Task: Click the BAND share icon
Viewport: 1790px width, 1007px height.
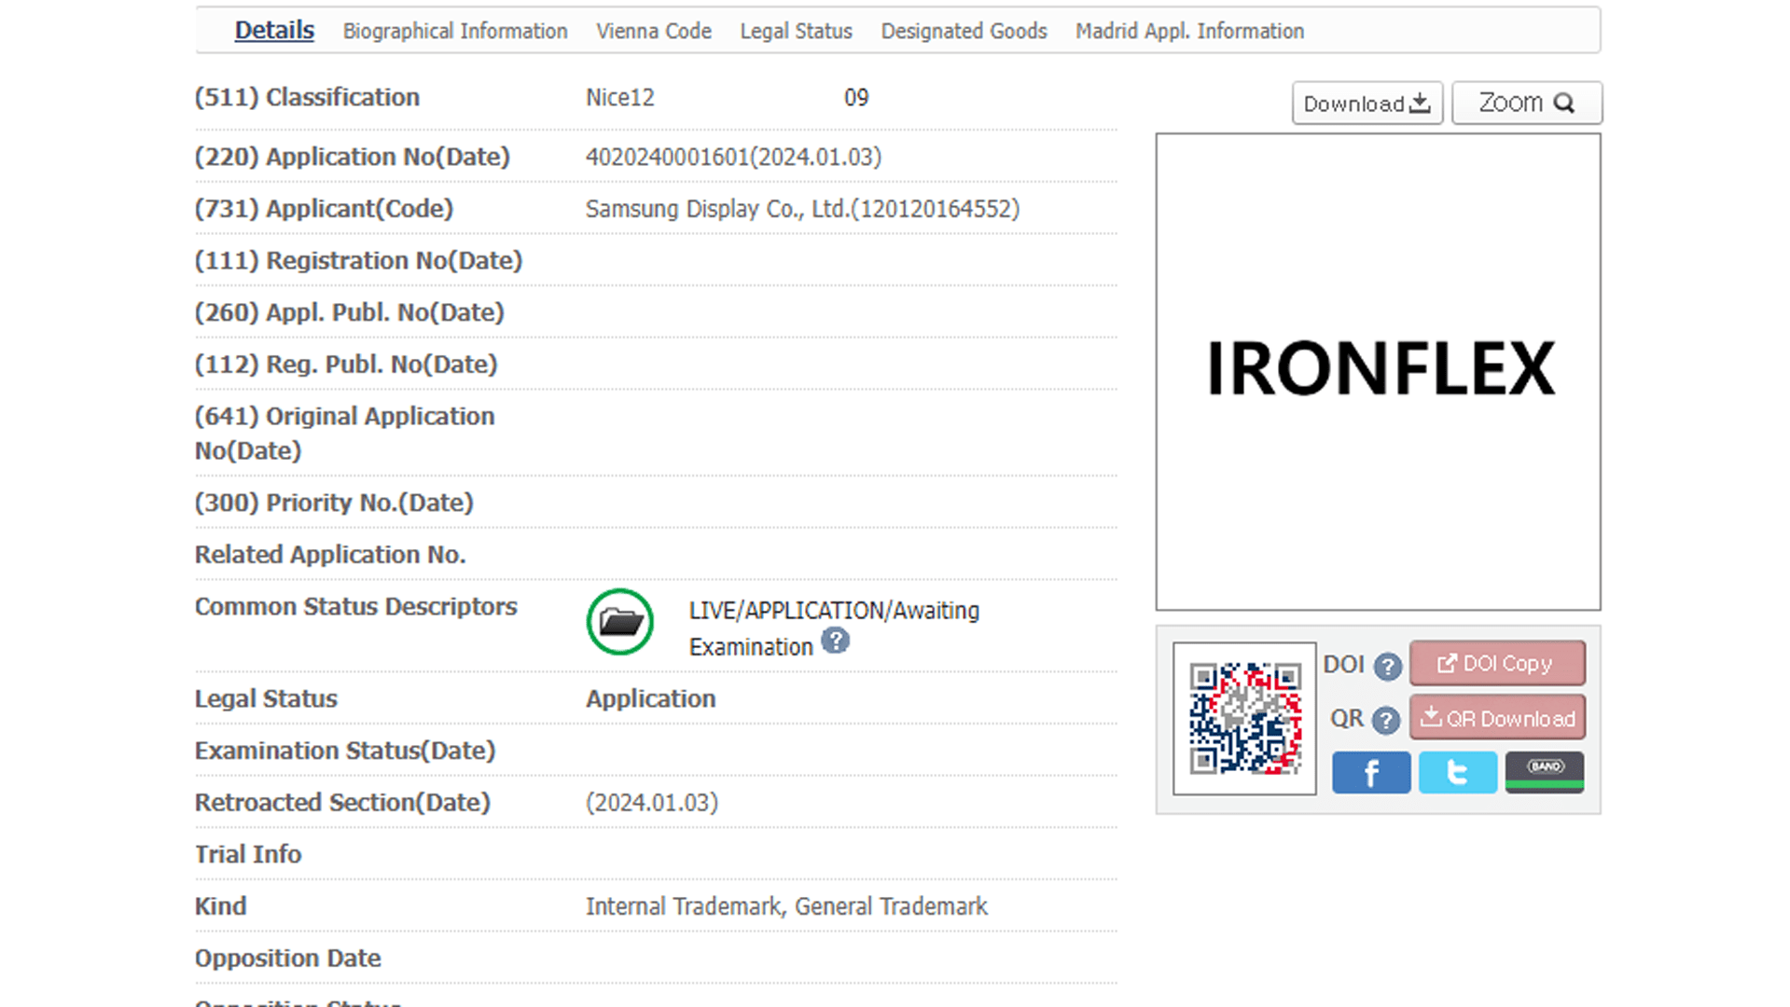Action: point(1544,772)
